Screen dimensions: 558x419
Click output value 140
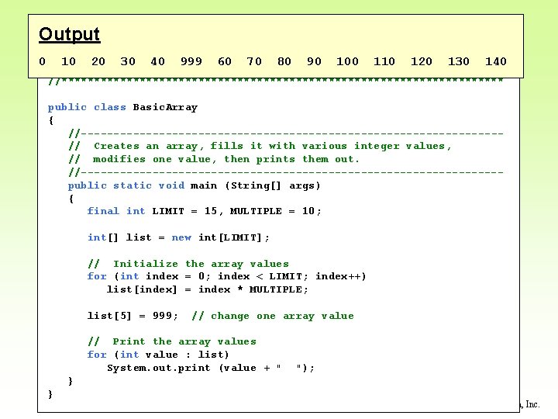coord(496,61)
